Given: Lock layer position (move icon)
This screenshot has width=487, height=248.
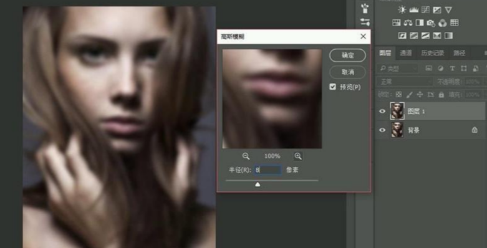Looking at the screenshot, I should [420, 95].
